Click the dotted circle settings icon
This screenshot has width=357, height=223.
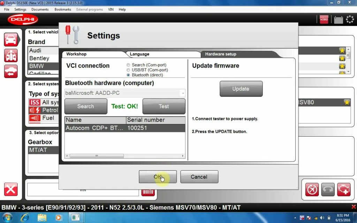(350, 20)
